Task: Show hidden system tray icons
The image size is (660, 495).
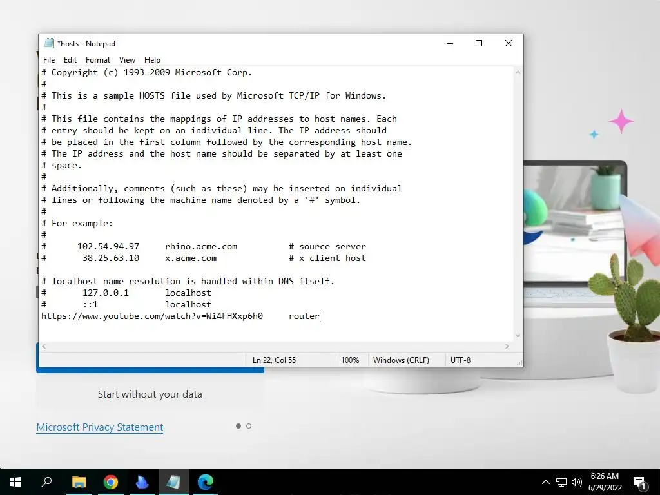Action: [545, 482]
